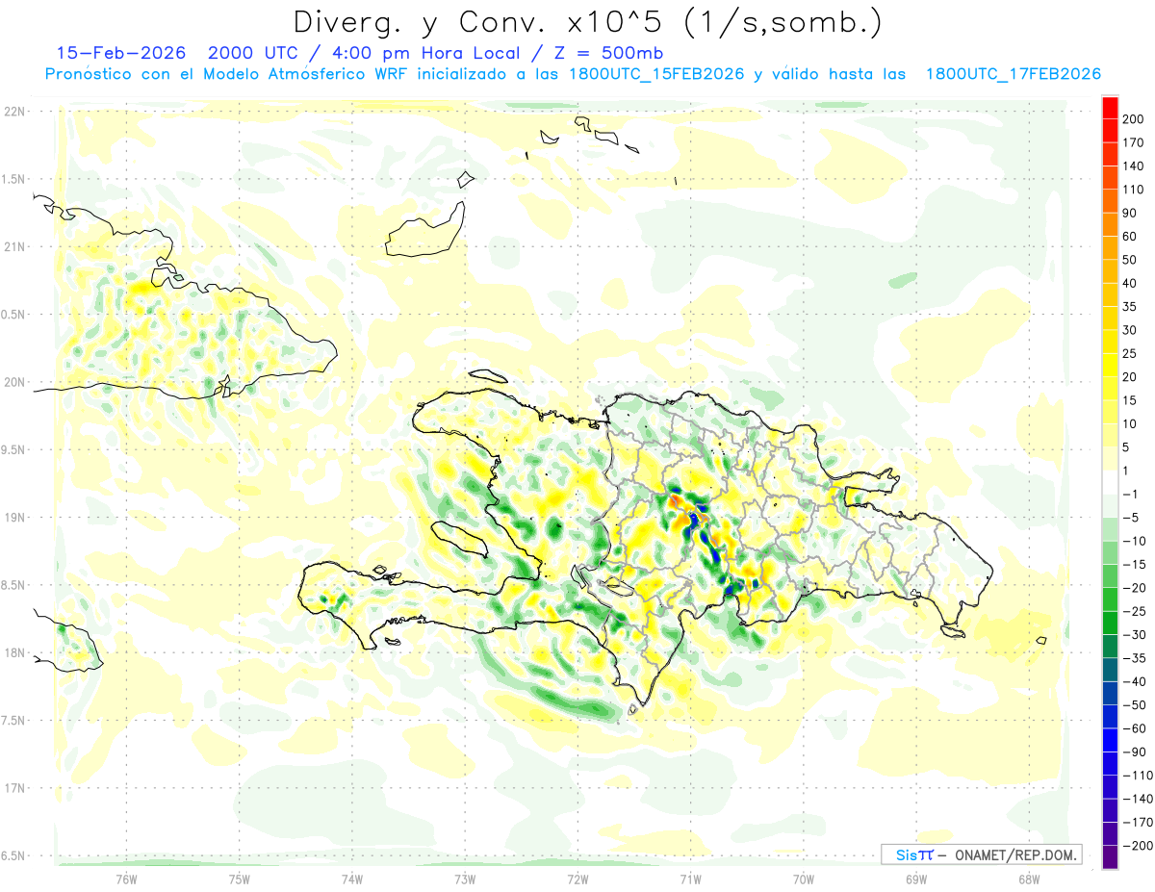The width and height of the screenshot is (1155, 892).
Task: Click the 69W longitude axis label
Action: pyautogui.click(x=915, y=879)
